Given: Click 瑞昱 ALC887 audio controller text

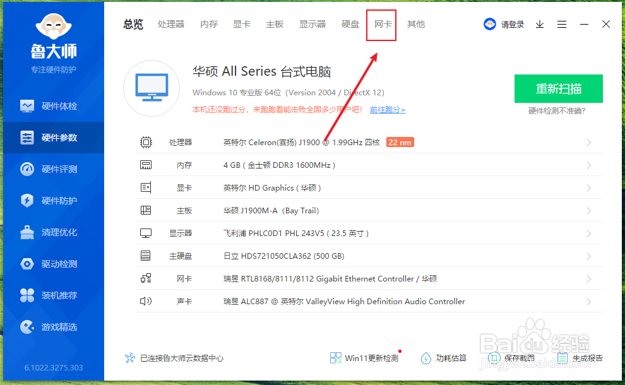Looking at the screenshot, I should [x=344, y=301].
